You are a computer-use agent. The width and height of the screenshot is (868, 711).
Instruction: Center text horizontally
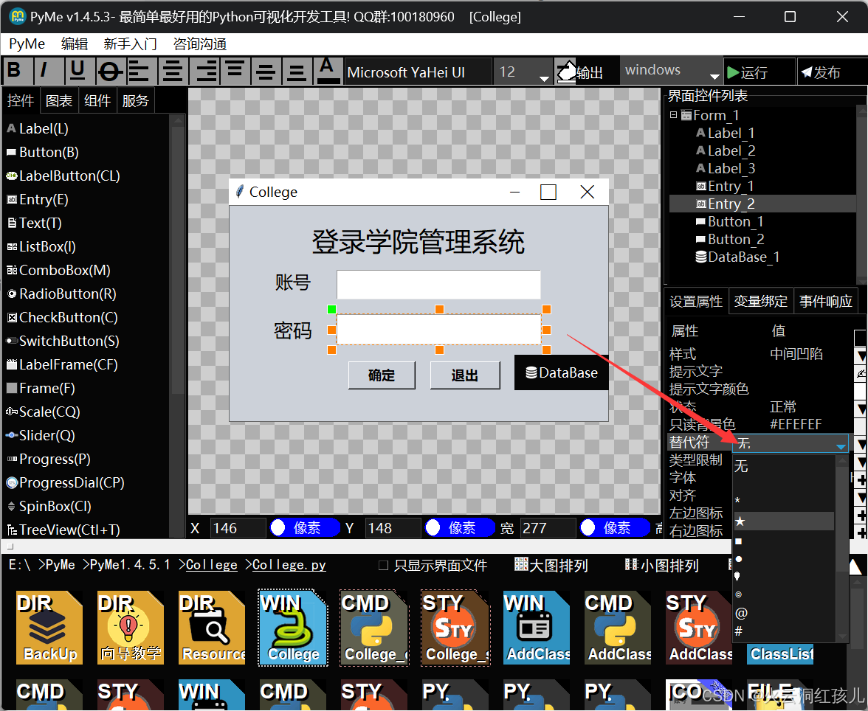click(x=172, y=71)
